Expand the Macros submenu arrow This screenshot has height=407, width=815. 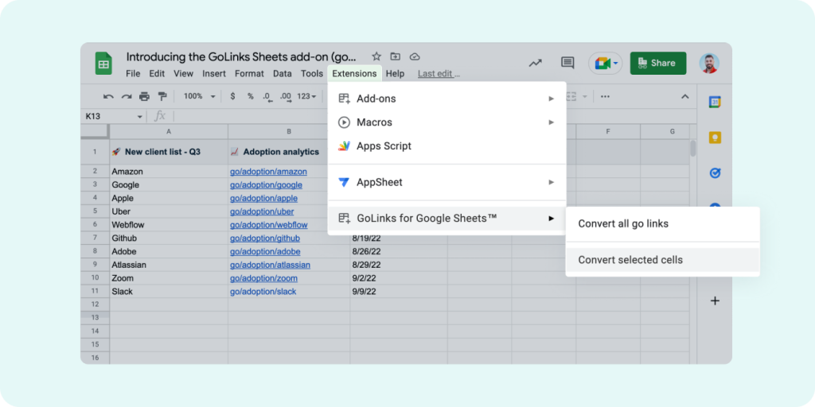coord(552,122)
